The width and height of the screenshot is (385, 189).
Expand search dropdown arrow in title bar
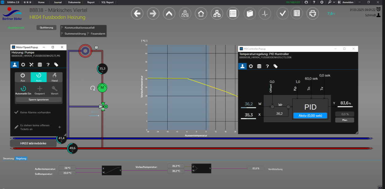pyautogui.click(x=334, y=2)
